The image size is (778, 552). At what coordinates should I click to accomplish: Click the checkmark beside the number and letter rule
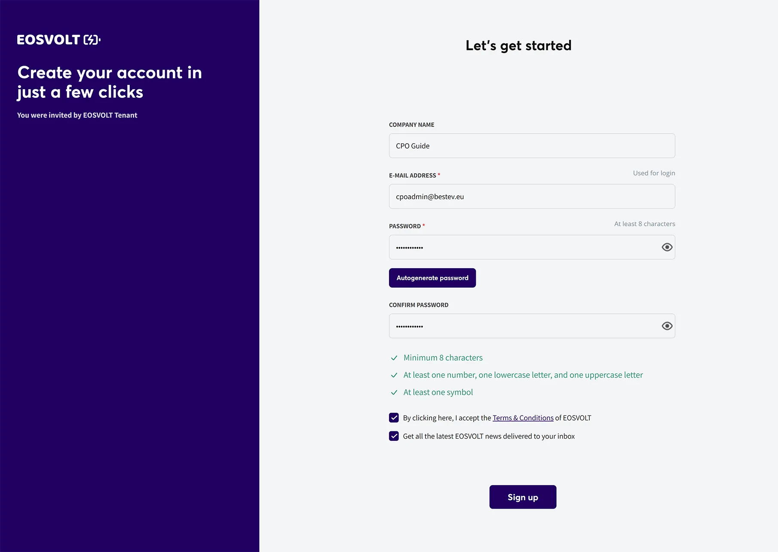click(394, 375)
